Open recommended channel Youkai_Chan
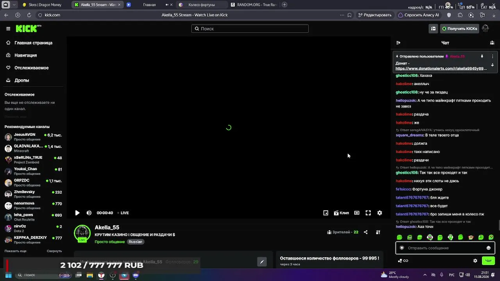 [x=33, y=171]
